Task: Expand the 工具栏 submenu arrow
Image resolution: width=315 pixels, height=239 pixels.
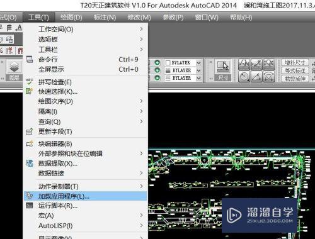Action: (x=141, y=49)
